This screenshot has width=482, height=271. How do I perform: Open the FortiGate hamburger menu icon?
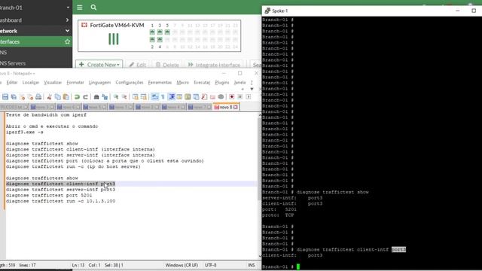coord(80,8)
